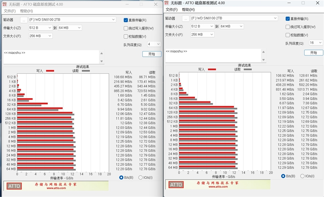
Task: Click 11.97 GB/s write value in right window
Action: (x=286, y=108)
